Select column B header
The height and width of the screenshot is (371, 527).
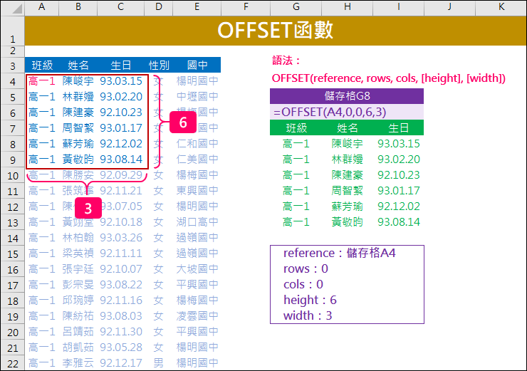coord(78,7)
